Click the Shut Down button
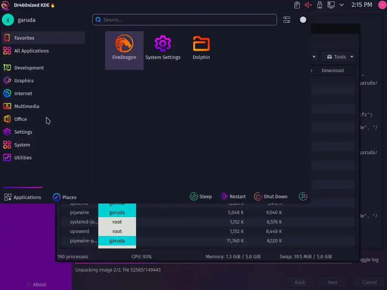 pyautogui.click(x=271, y=196)
